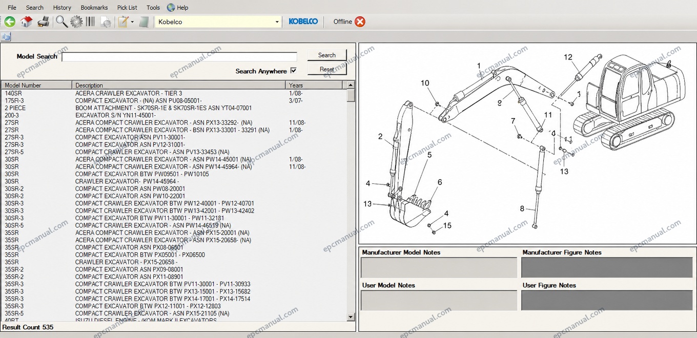Click the green back arrow icon
Screen dimensions: 697x338
click(x=10, y=22)
